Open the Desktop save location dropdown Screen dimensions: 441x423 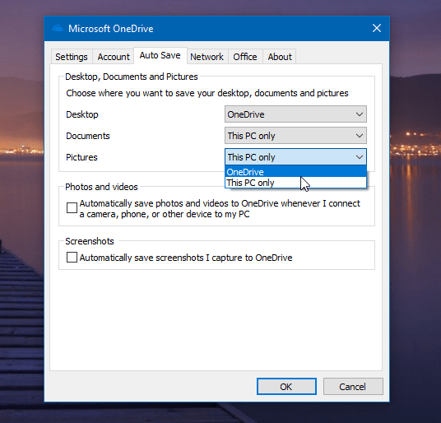coord(295,114)
